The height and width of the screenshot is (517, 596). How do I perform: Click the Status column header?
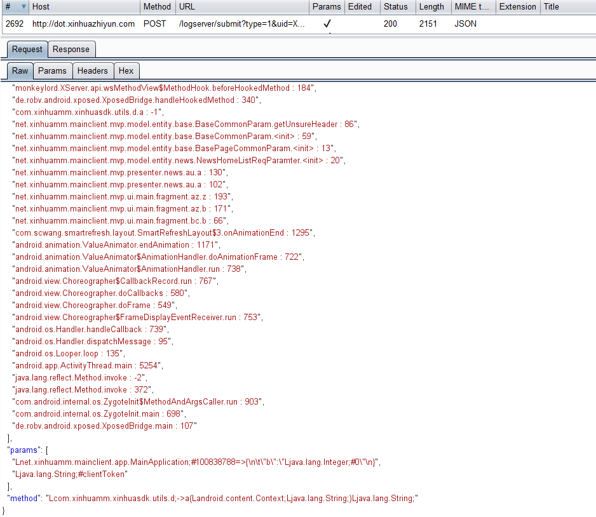398,7
